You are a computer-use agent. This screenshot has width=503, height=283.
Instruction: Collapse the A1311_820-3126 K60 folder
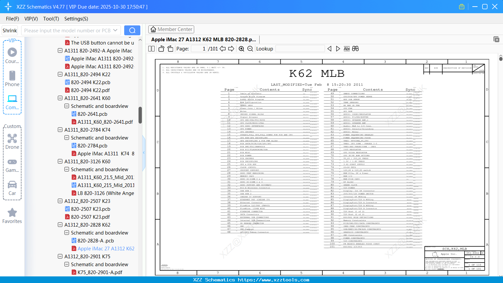60,162
